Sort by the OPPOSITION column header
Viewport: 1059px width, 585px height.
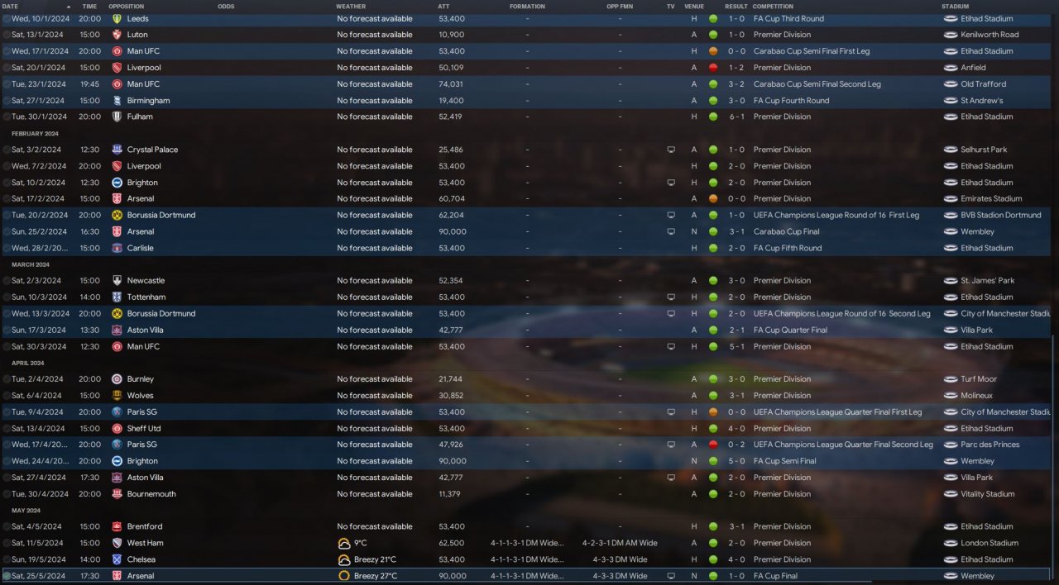pos(127,7)
